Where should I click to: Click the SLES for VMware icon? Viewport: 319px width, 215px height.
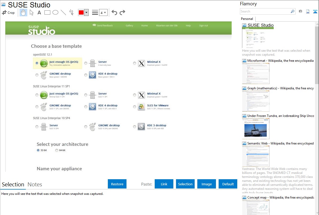[141, 107]
